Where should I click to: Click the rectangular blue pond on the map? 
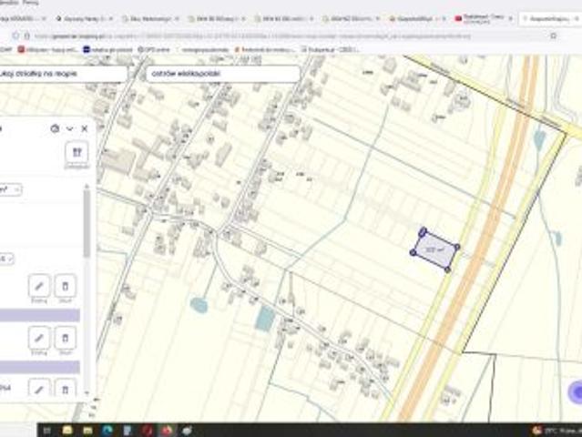(x=265, y=319)
